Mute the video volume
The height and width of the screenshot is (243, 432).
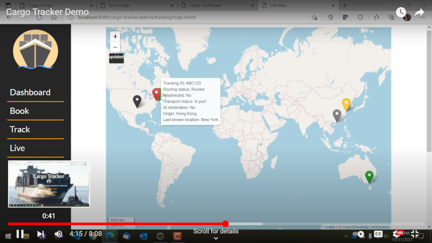(x=58, y=234)
